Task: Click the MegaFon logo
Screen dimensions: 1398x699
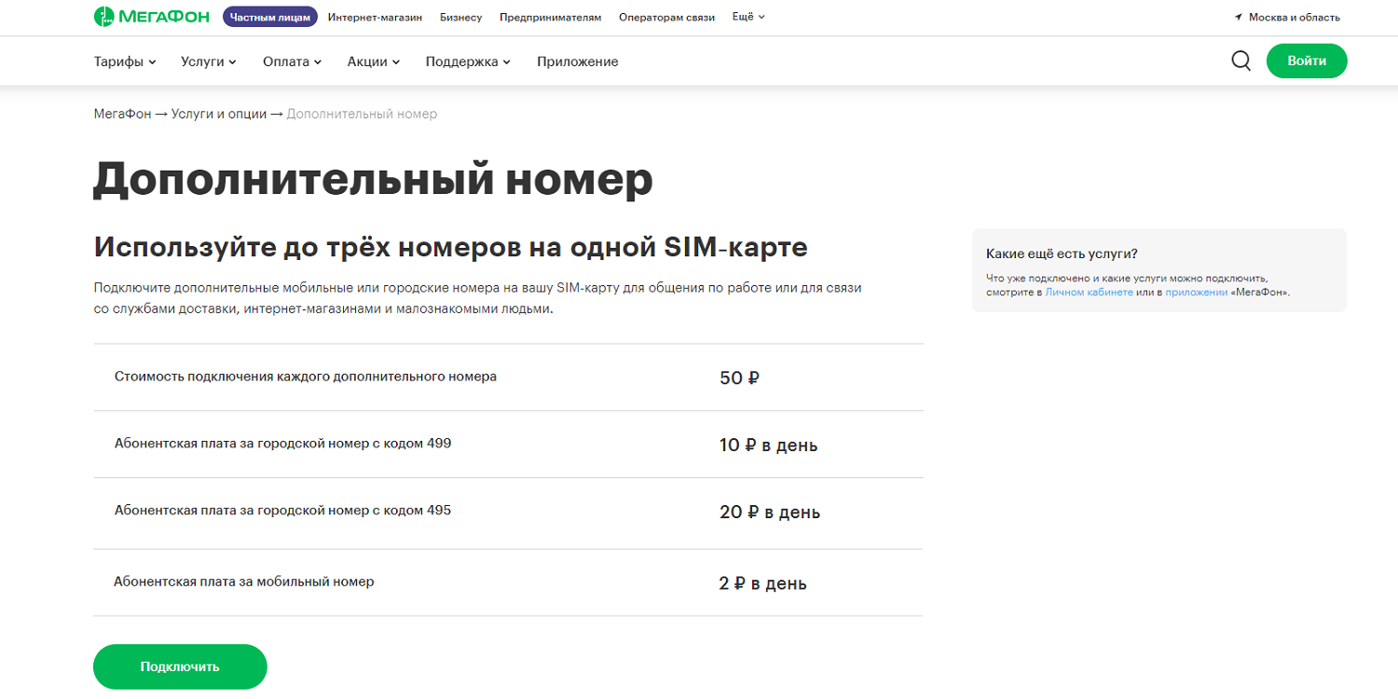Action: 153,17
